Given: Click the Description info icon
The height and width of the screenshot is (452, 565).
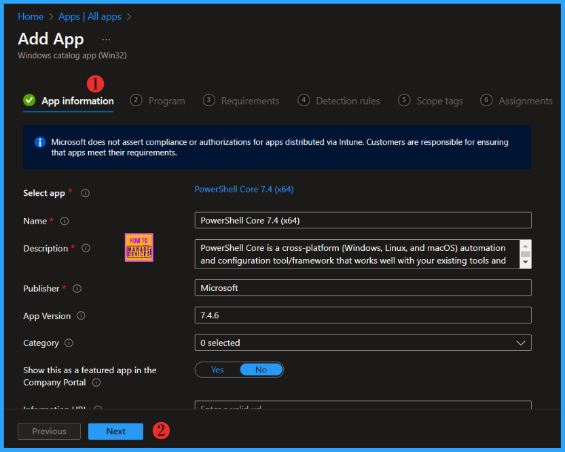Looking at the screenshot, I should [x=86, y=248].
